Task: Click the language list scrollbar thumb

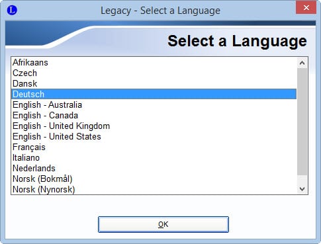Action: (302, 122)
